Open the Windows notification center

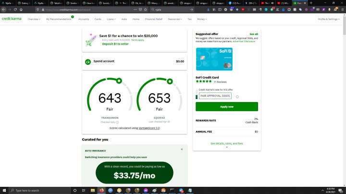(341, 190)
